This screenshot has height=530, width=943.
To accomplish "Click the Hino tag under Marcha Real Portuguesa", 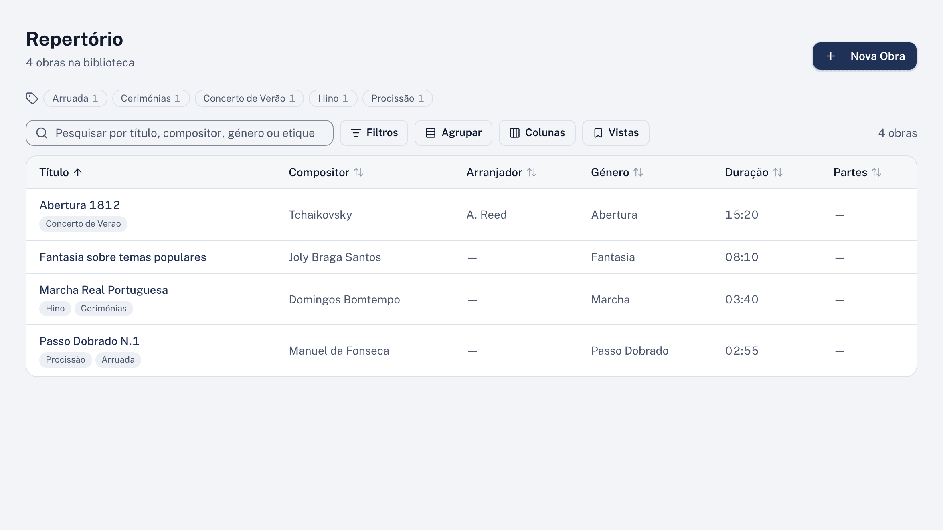I will pyautogui.click(x=55, y=309).
